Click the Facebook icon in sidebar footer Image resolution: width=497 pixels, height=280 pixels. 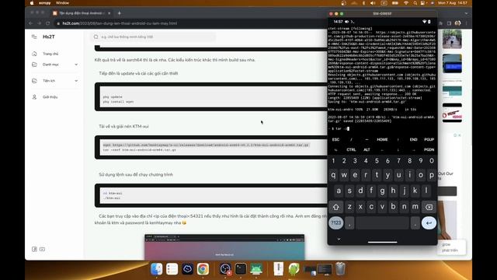[x=34, y=249]
